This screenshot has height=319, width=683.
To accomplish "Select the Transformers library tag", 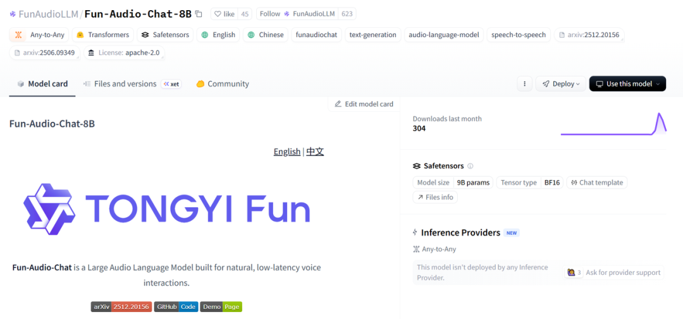I will click(103, 35).
